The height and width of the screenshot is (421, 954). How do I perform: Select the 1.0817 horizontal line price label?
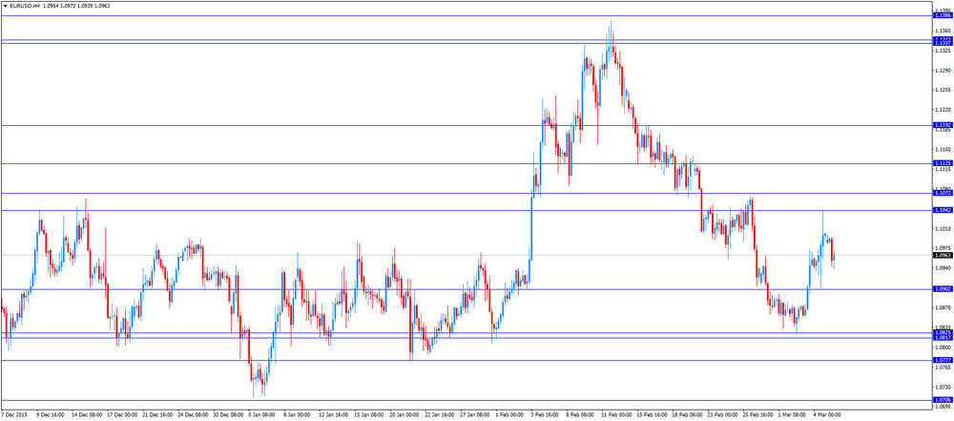click(x=943, y=338)
